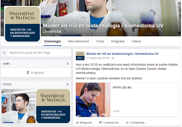Switch to the Cronologia tab
Viewport: 182px width, 127px height.
tap(53, 41)
